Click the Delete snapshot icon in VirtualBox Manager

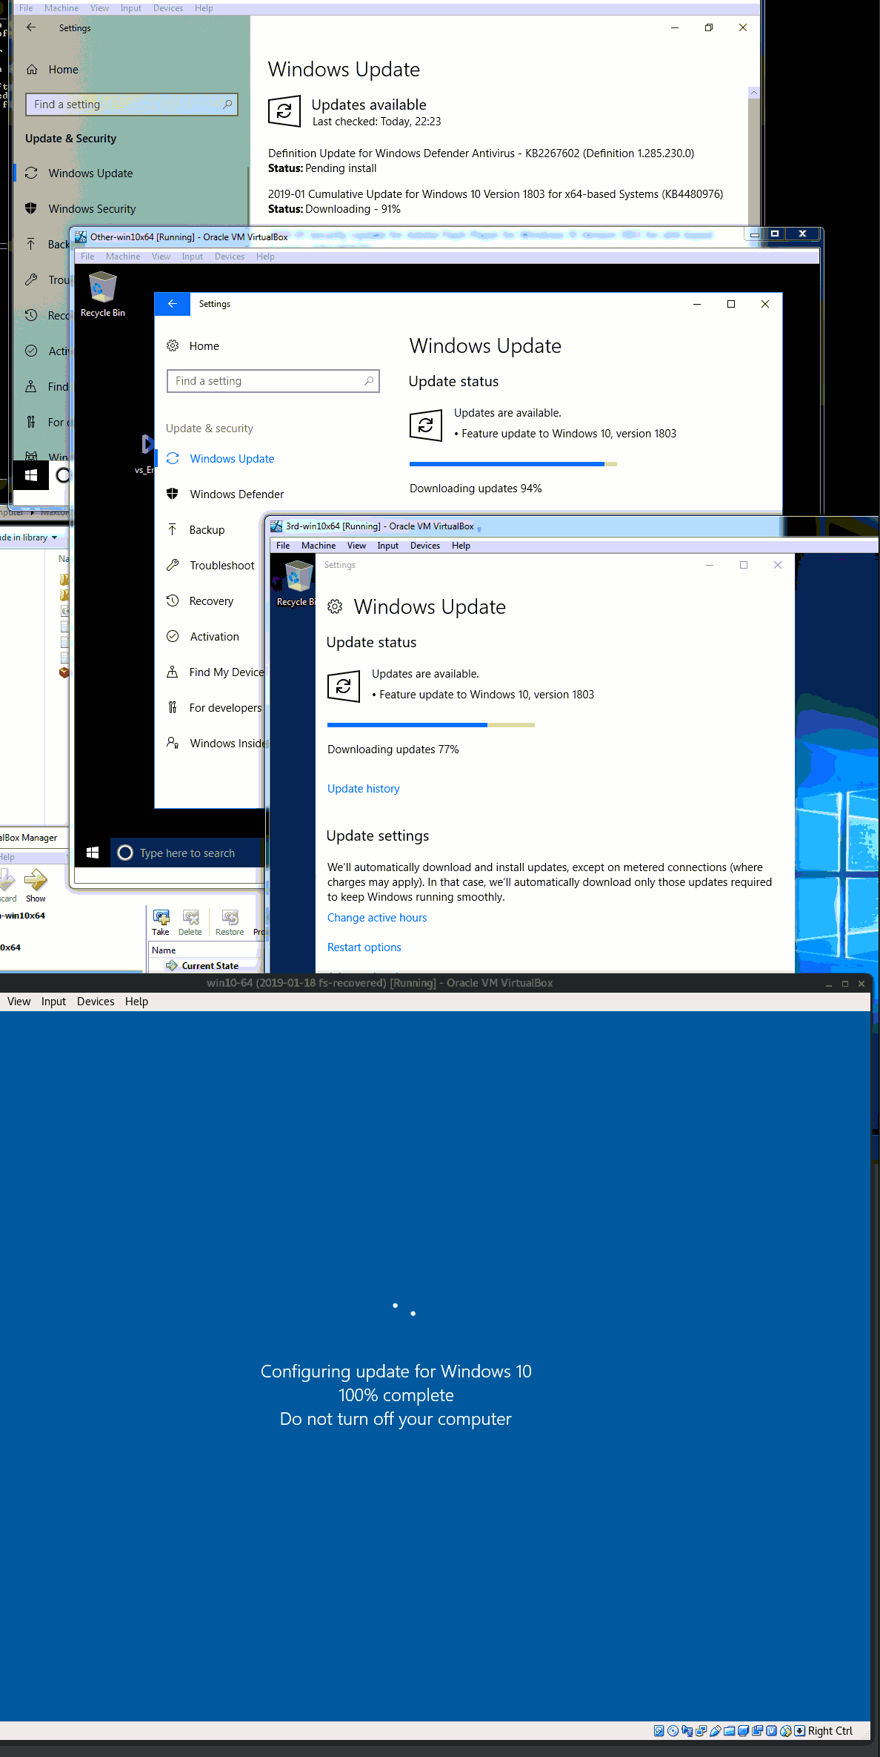point(190,917)
